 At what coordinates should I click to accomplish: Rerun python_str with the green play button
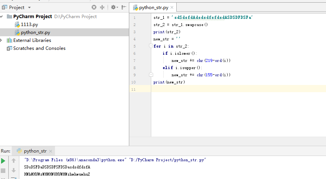3,161
